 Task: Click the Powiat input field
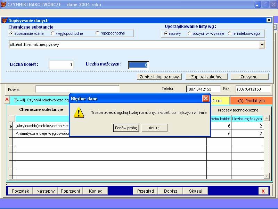tap(77, 89)
